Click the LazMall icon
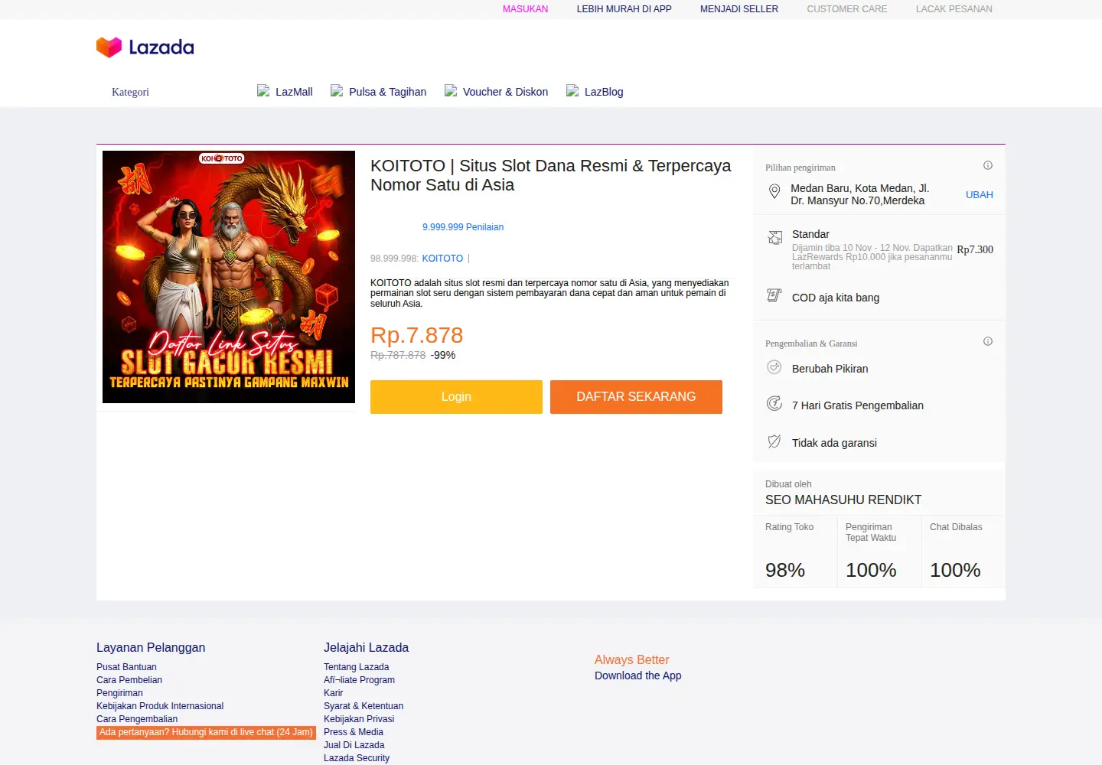Viewport: 1102px width, 765px height. 263,90
